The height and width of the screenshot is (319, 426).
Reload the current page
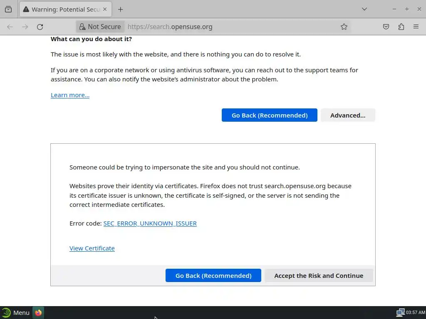(x=40, y=27)
